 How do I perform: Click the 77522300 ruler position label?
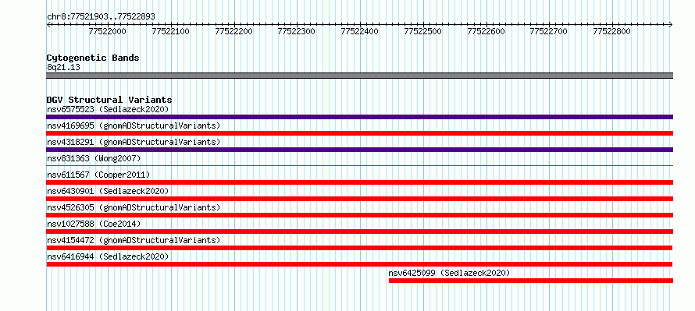coord(297,31)
